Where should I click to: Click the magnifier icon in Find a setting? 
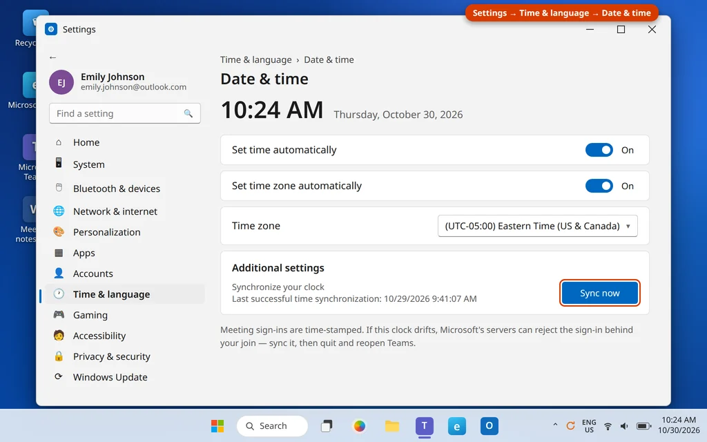[x=188, y=114]
